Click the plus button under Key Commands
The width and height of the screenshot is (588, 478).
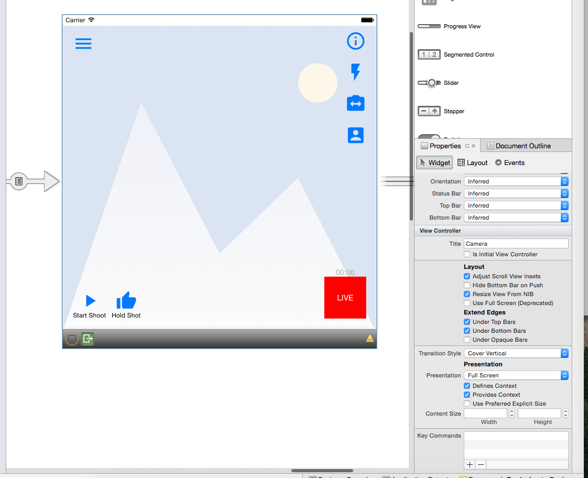click(x=469, y=464)
